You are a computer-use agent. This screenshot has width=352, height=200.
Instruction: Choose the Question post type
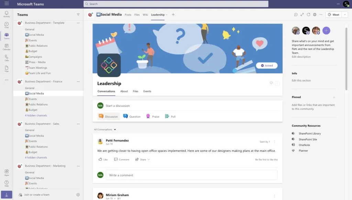tap(132, 116)
